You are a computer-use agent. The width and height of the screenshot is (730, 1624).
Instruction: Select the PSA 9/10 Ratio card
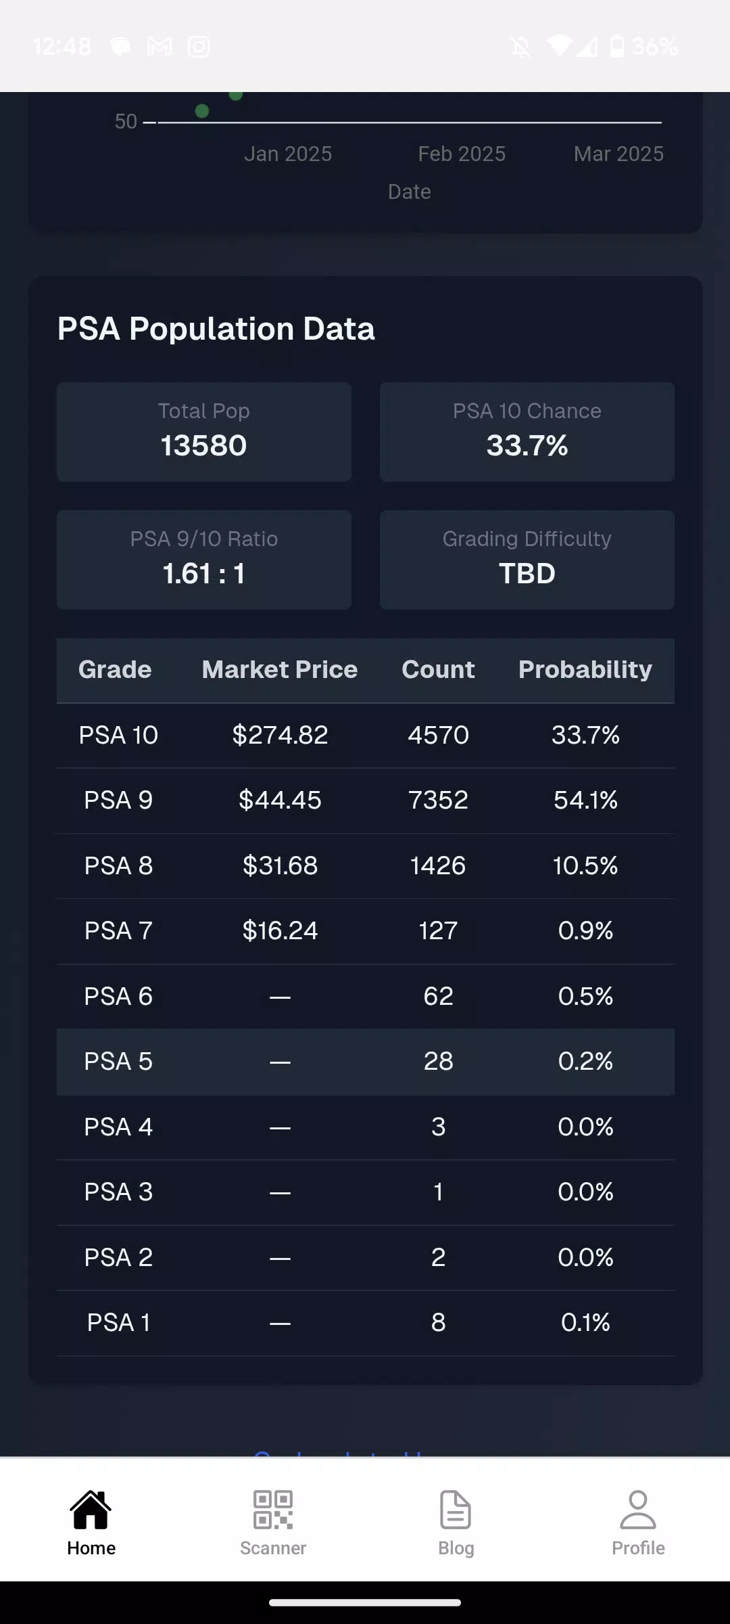tap(204, 560)
